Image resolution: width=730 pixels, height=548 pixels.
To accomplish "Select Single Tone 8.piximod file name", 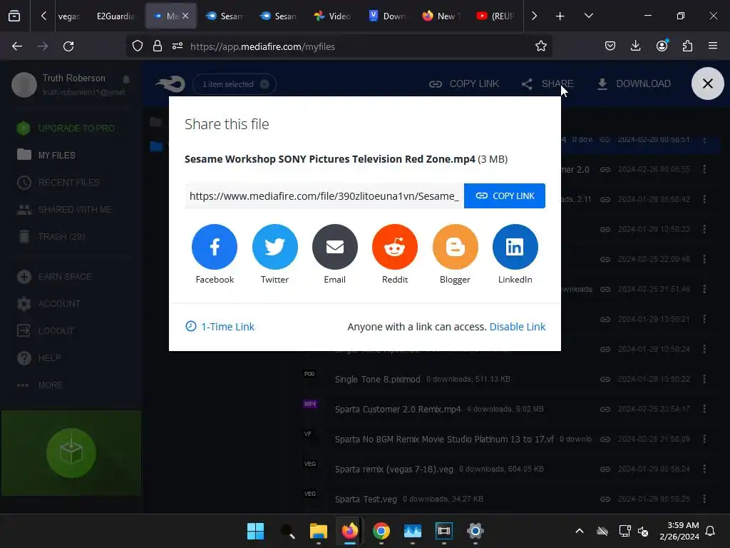I will tap(378, 380).
